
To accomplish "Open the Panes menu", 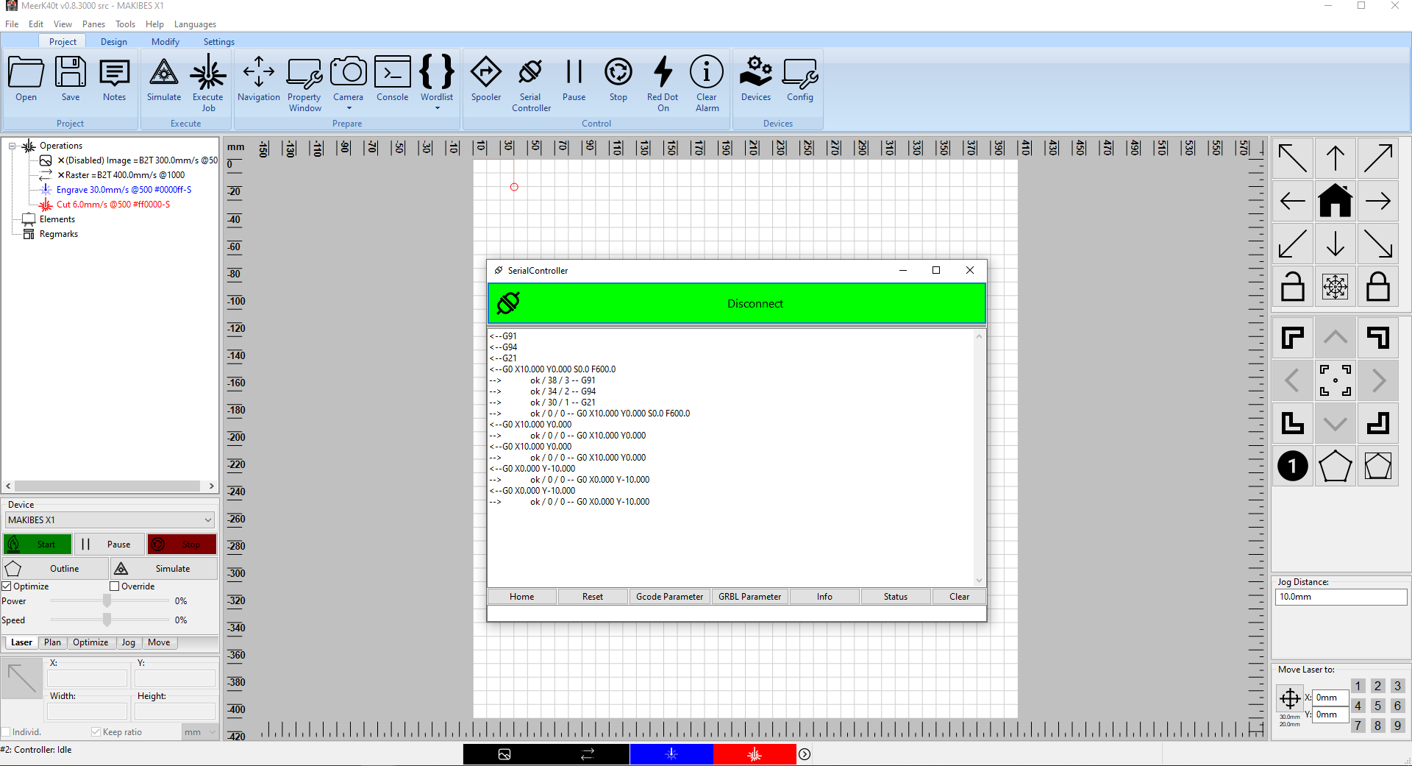I will (93, 24).
